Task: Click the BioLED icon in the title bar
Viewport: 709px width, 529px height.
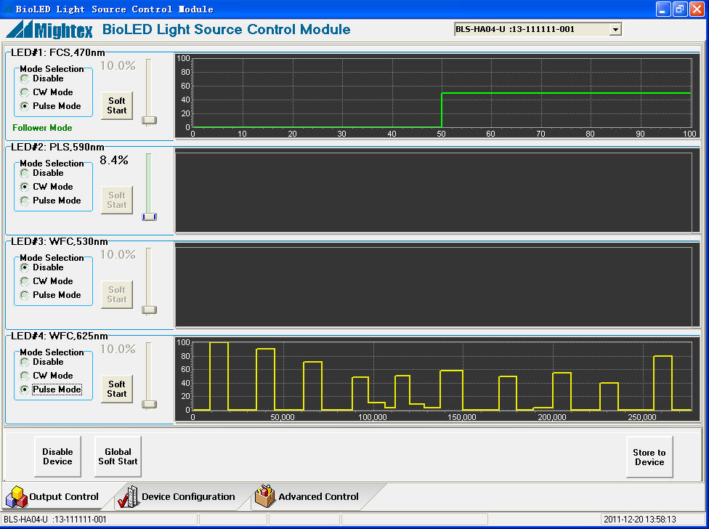Action: 7,9
